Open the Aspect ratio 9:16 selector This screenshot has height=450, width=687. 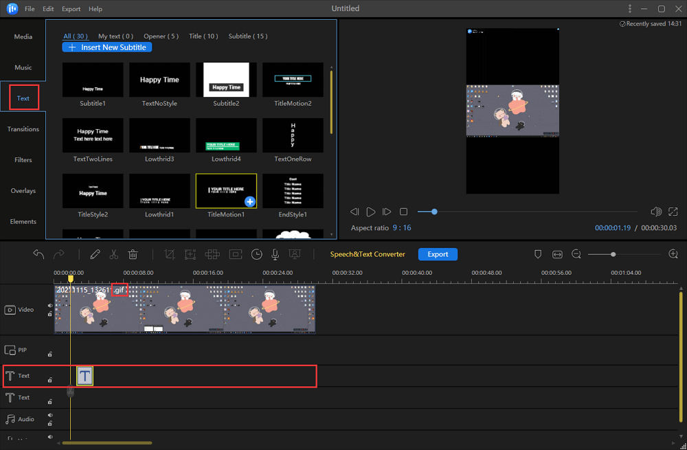[400, 228]
